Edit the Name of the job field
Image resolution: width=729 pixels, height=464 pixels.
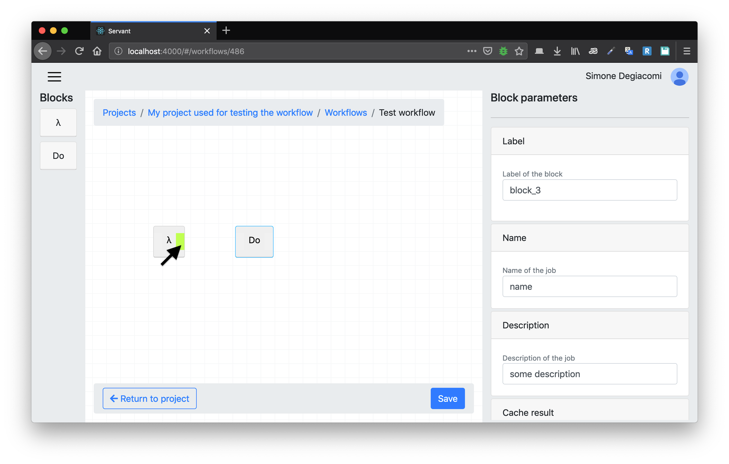click(589, 286)
